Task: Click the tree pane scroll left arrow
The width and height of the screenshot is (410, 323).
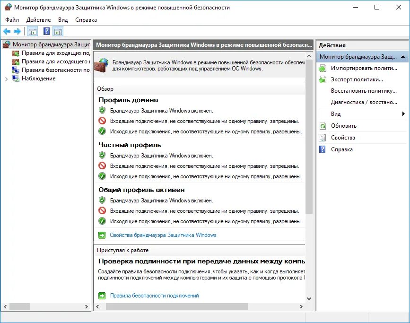Action: click(5, 306)
